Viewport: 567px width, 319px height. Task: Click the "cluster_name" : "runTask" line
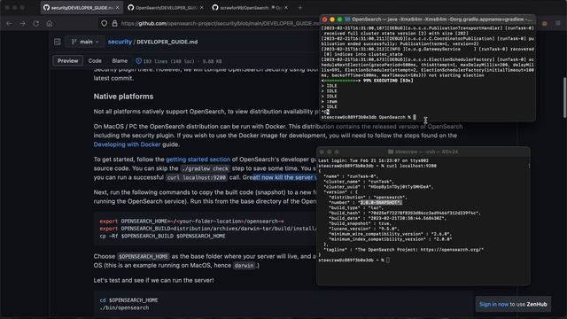(358, 182)
